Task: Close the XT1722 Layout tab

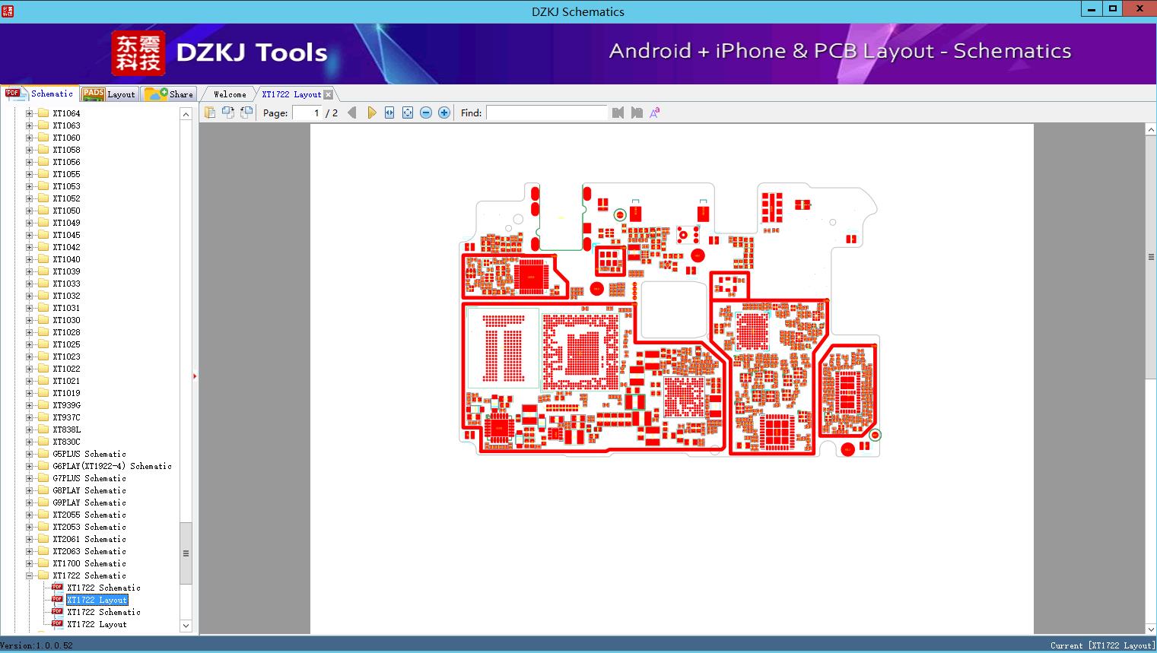Action: point(328,94)
